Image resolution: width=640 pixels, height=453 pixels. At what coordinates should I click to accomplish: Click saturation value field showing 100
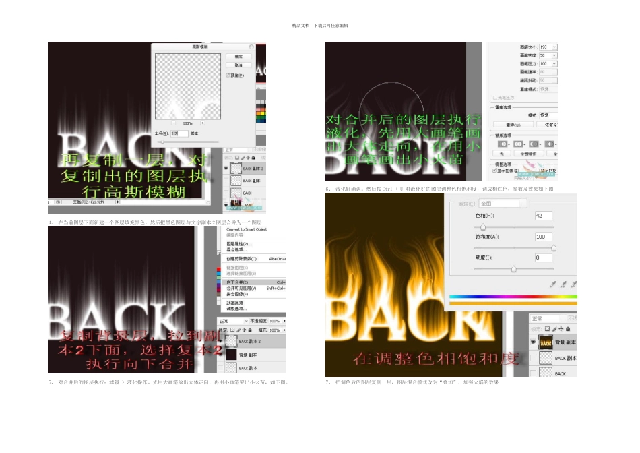click(x=543, y=237)
